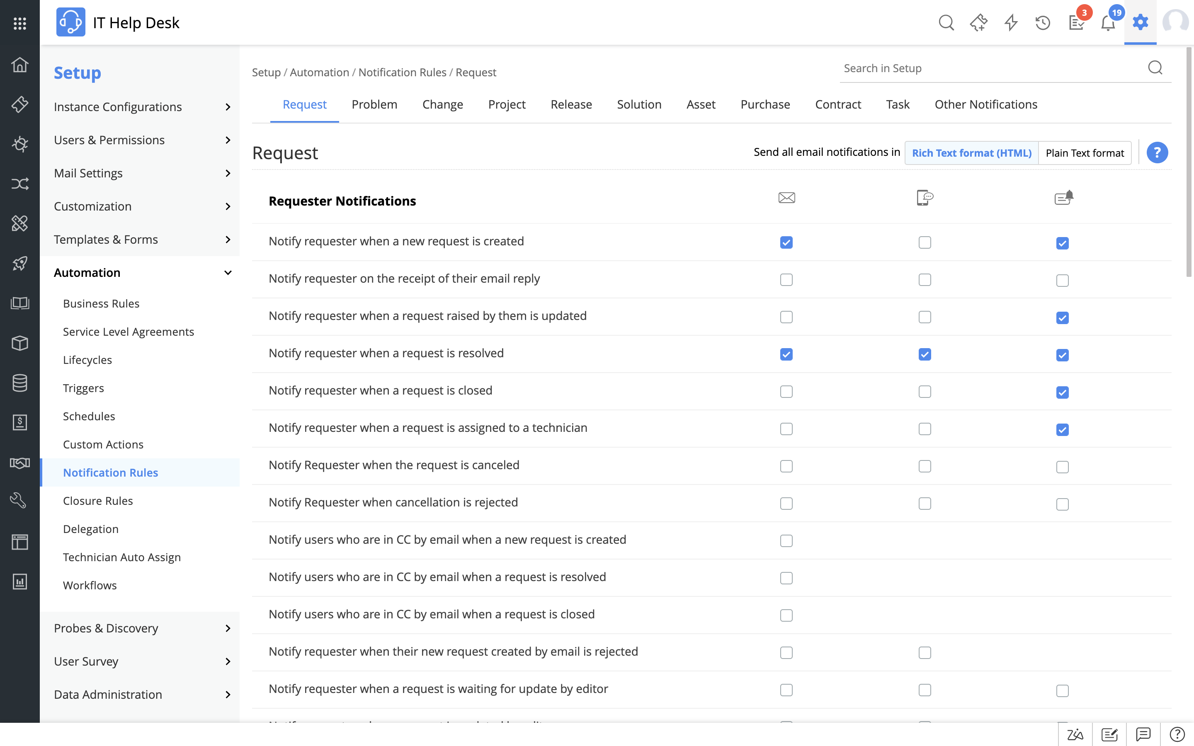
Task: Open the notifications bell icon
Action: 1108,23
